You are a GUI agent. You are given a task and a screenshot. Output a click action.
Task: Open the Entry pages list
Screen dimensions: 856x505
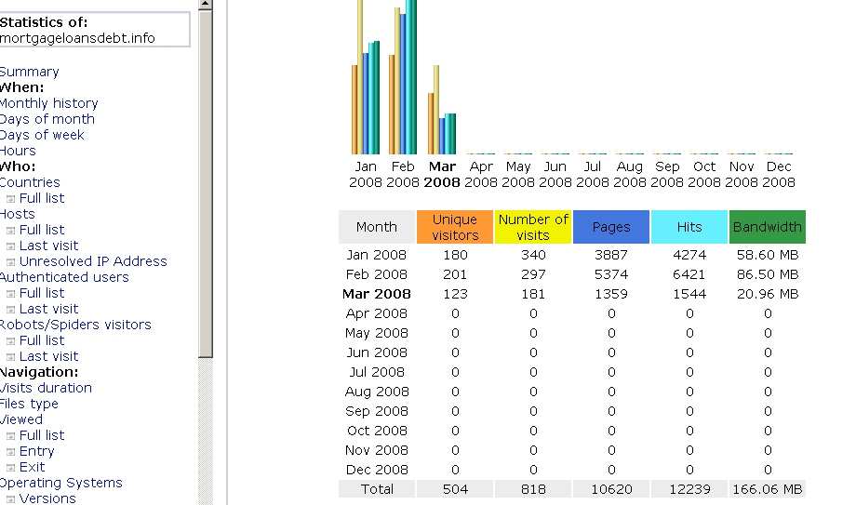pos(36,451)
